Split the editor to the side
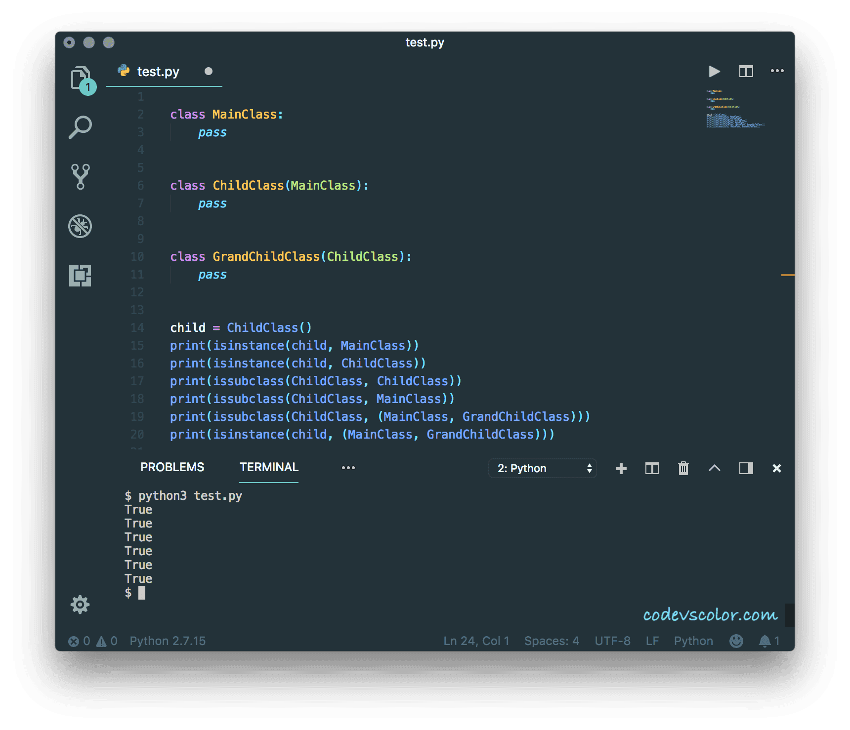 746,72
